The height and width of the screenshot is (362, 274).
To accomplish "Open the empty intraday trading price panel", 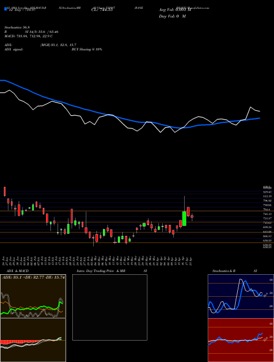I will click(x=110, y=307).
